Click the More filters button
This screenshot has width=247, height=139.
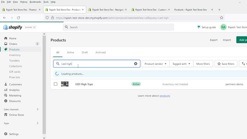(x=203, y=64)
